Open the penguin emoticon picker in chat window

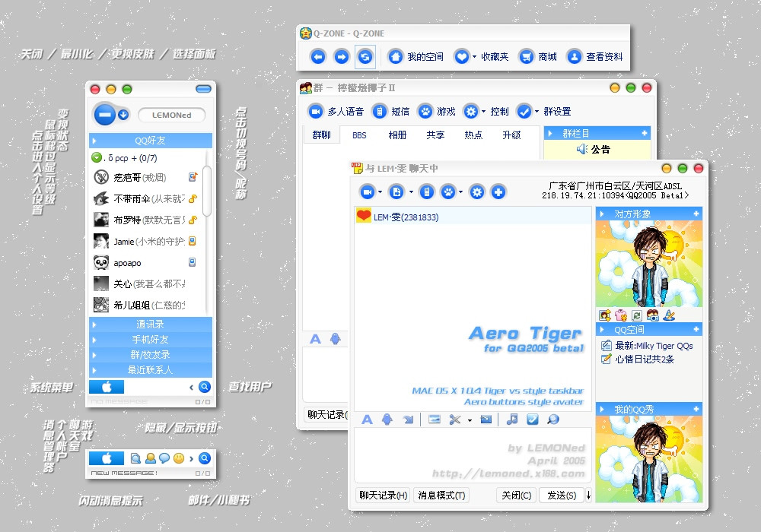coord(387,419)
